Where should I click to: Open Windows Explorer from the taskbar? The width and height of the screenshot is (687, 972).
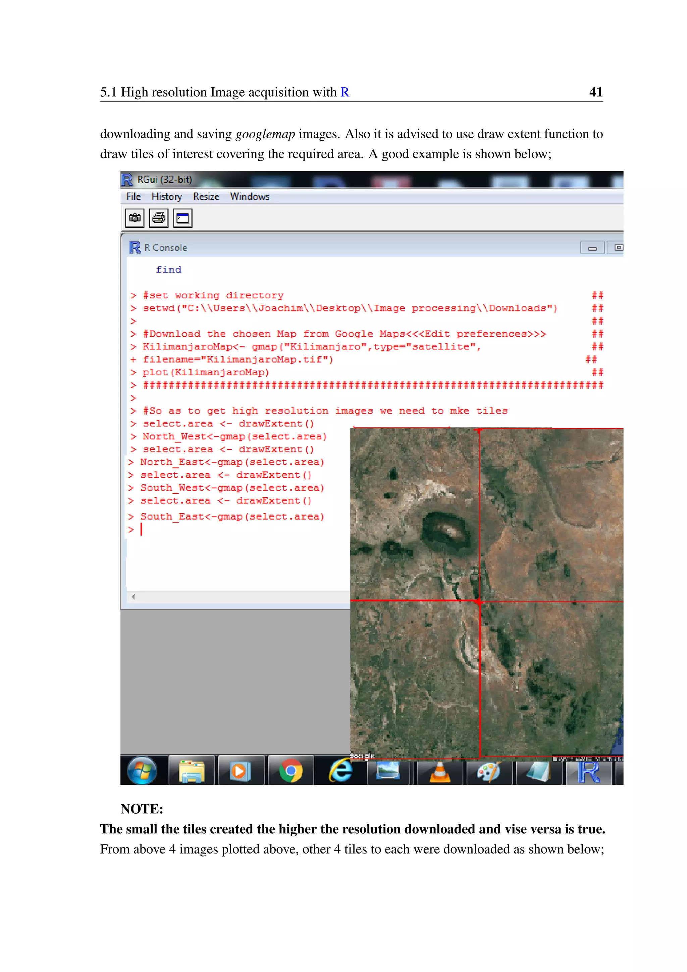click(191, 771)
